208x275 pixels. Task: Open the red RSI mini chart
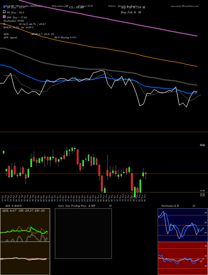point(183,258)
